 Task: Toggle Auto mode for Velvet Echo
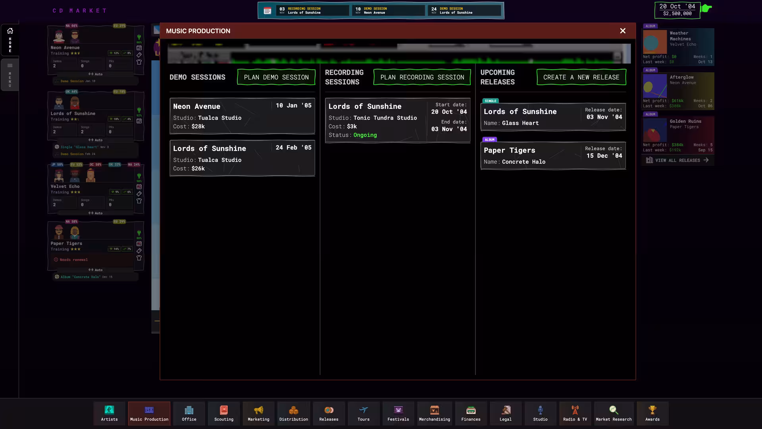point(96,213)
